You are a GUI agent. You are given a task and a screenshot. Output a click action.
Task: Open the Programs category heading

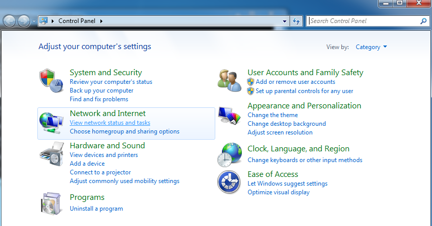(87, 197)
